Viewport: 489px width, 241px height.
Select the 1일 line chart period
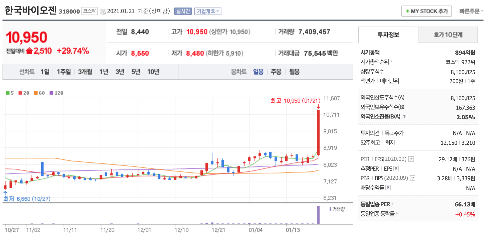click(x=45, y=72)
